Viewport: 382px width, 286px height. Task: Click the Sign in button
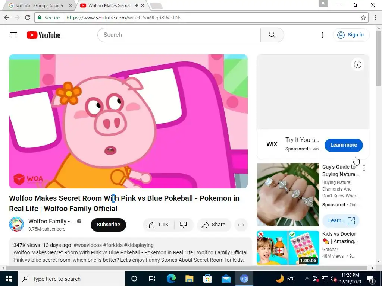tap(351, 35)
